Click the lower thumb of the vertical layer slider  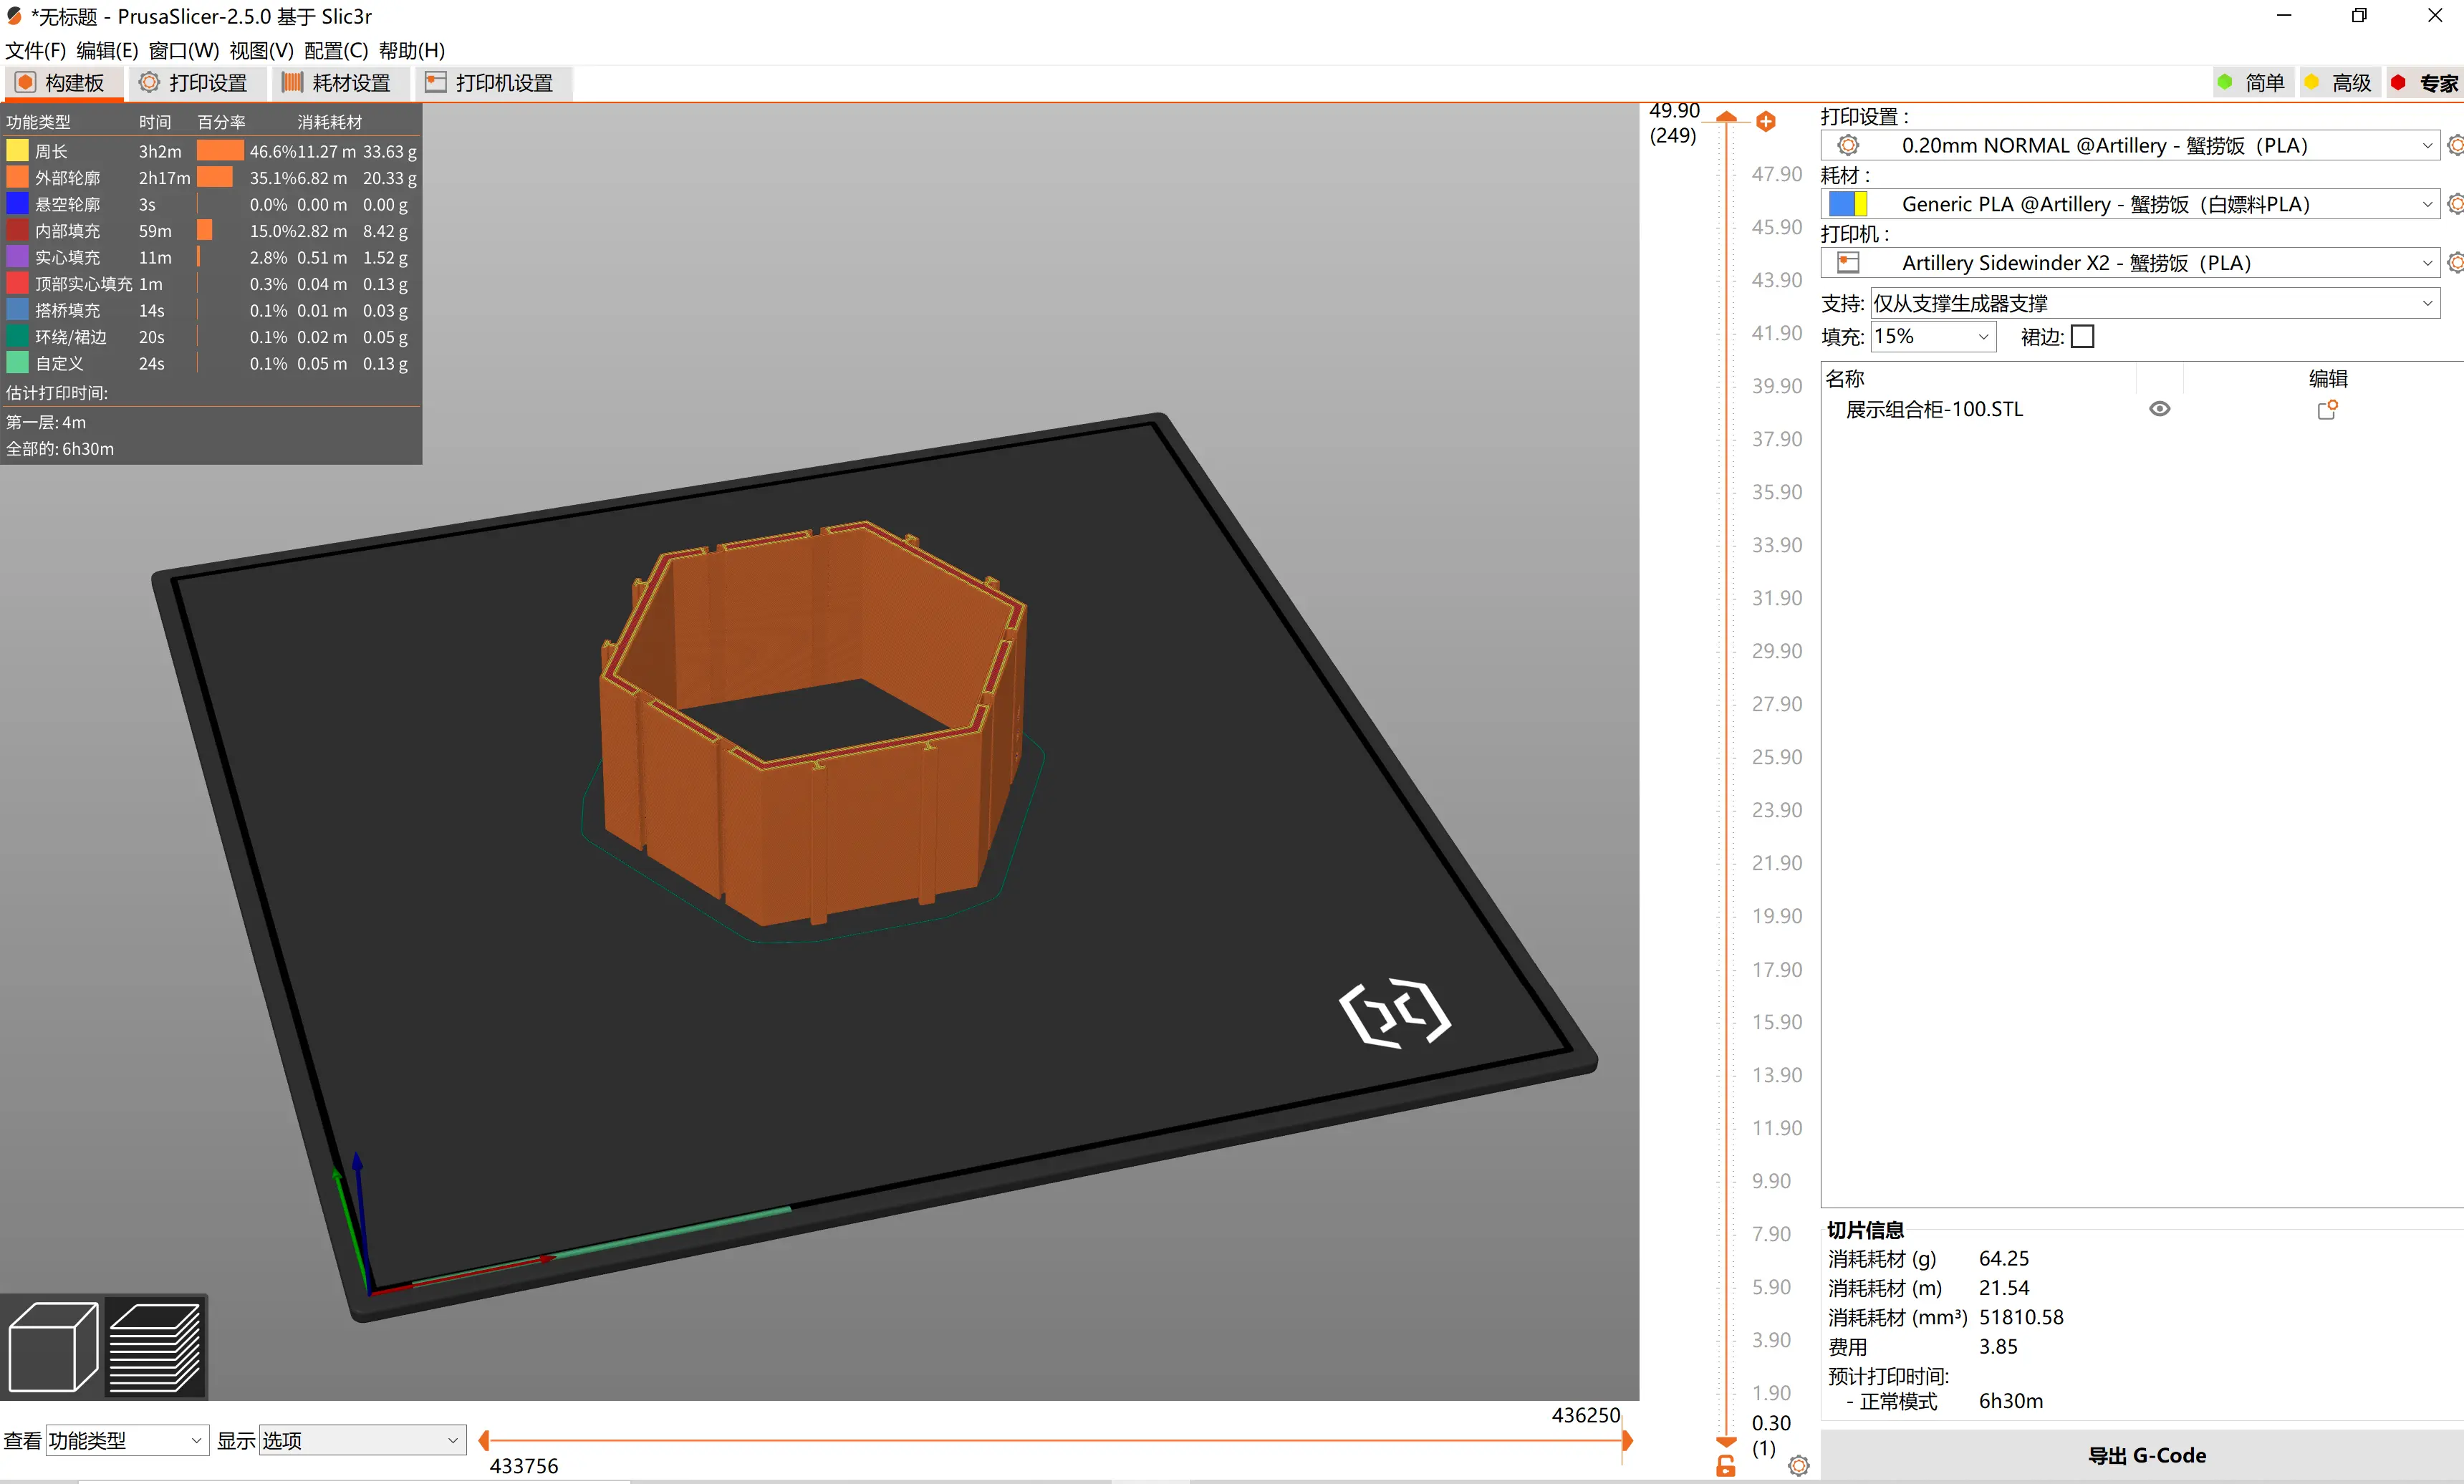[x=1726, y=1443]
